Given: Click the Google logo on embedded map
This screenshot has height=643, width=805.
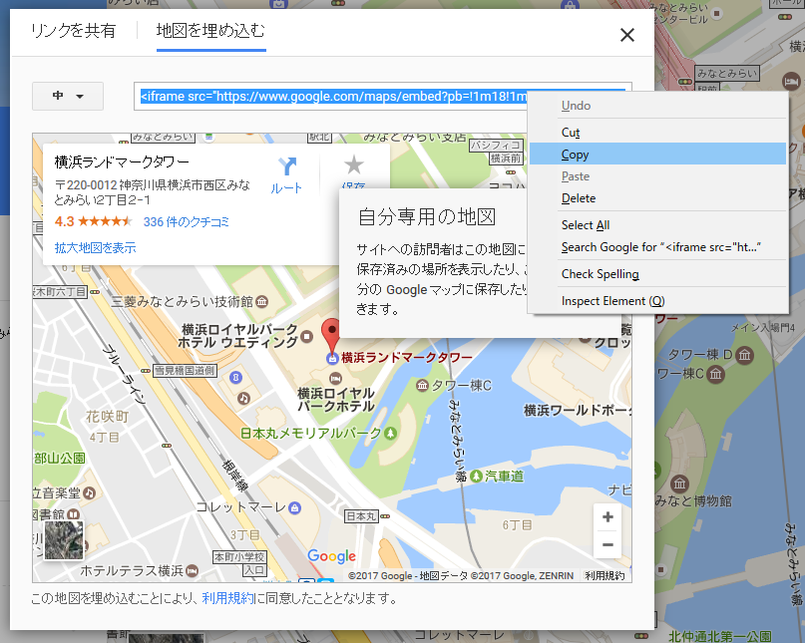Looking at the screenshot, I should [x=331, y=556].
